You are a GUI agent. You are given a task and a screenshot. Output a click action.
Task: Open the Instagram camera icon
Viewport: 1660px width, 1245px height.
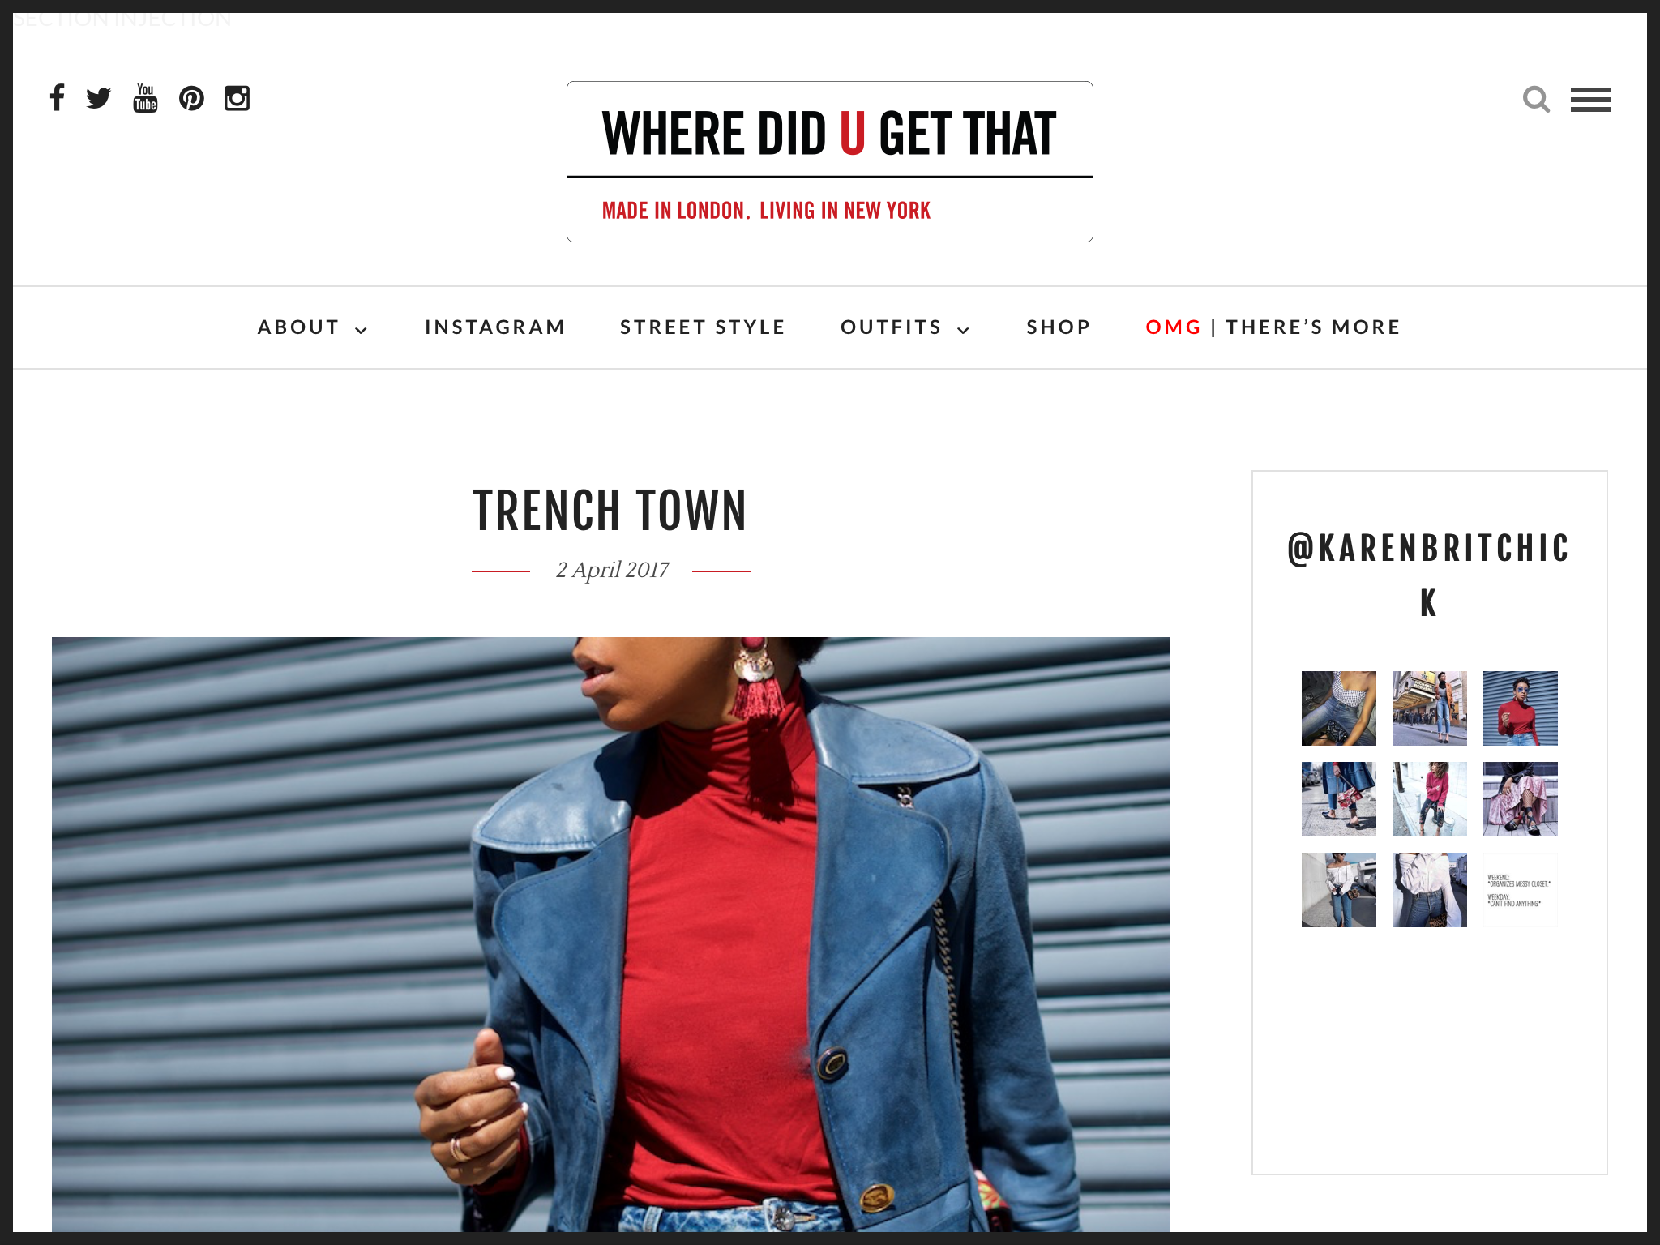click(x=237, y=98)
